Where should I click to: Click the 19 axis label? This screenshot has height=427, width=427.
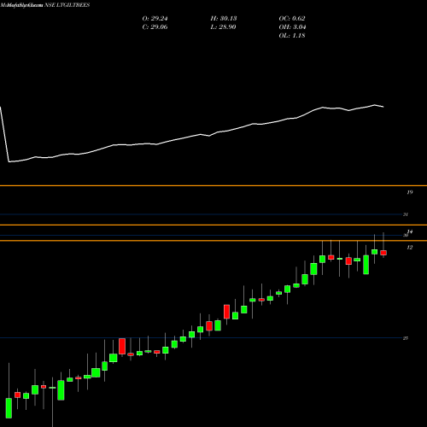point(410,192)
